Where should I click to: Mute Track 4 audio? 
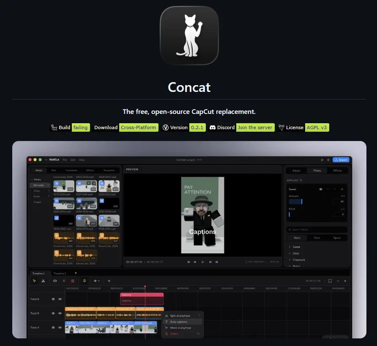pyautogui.click(x=60, y=327)
